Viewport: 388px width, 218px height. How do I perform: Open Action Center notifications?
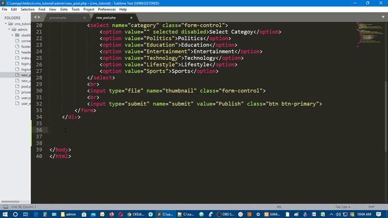(x=378, y=214)
